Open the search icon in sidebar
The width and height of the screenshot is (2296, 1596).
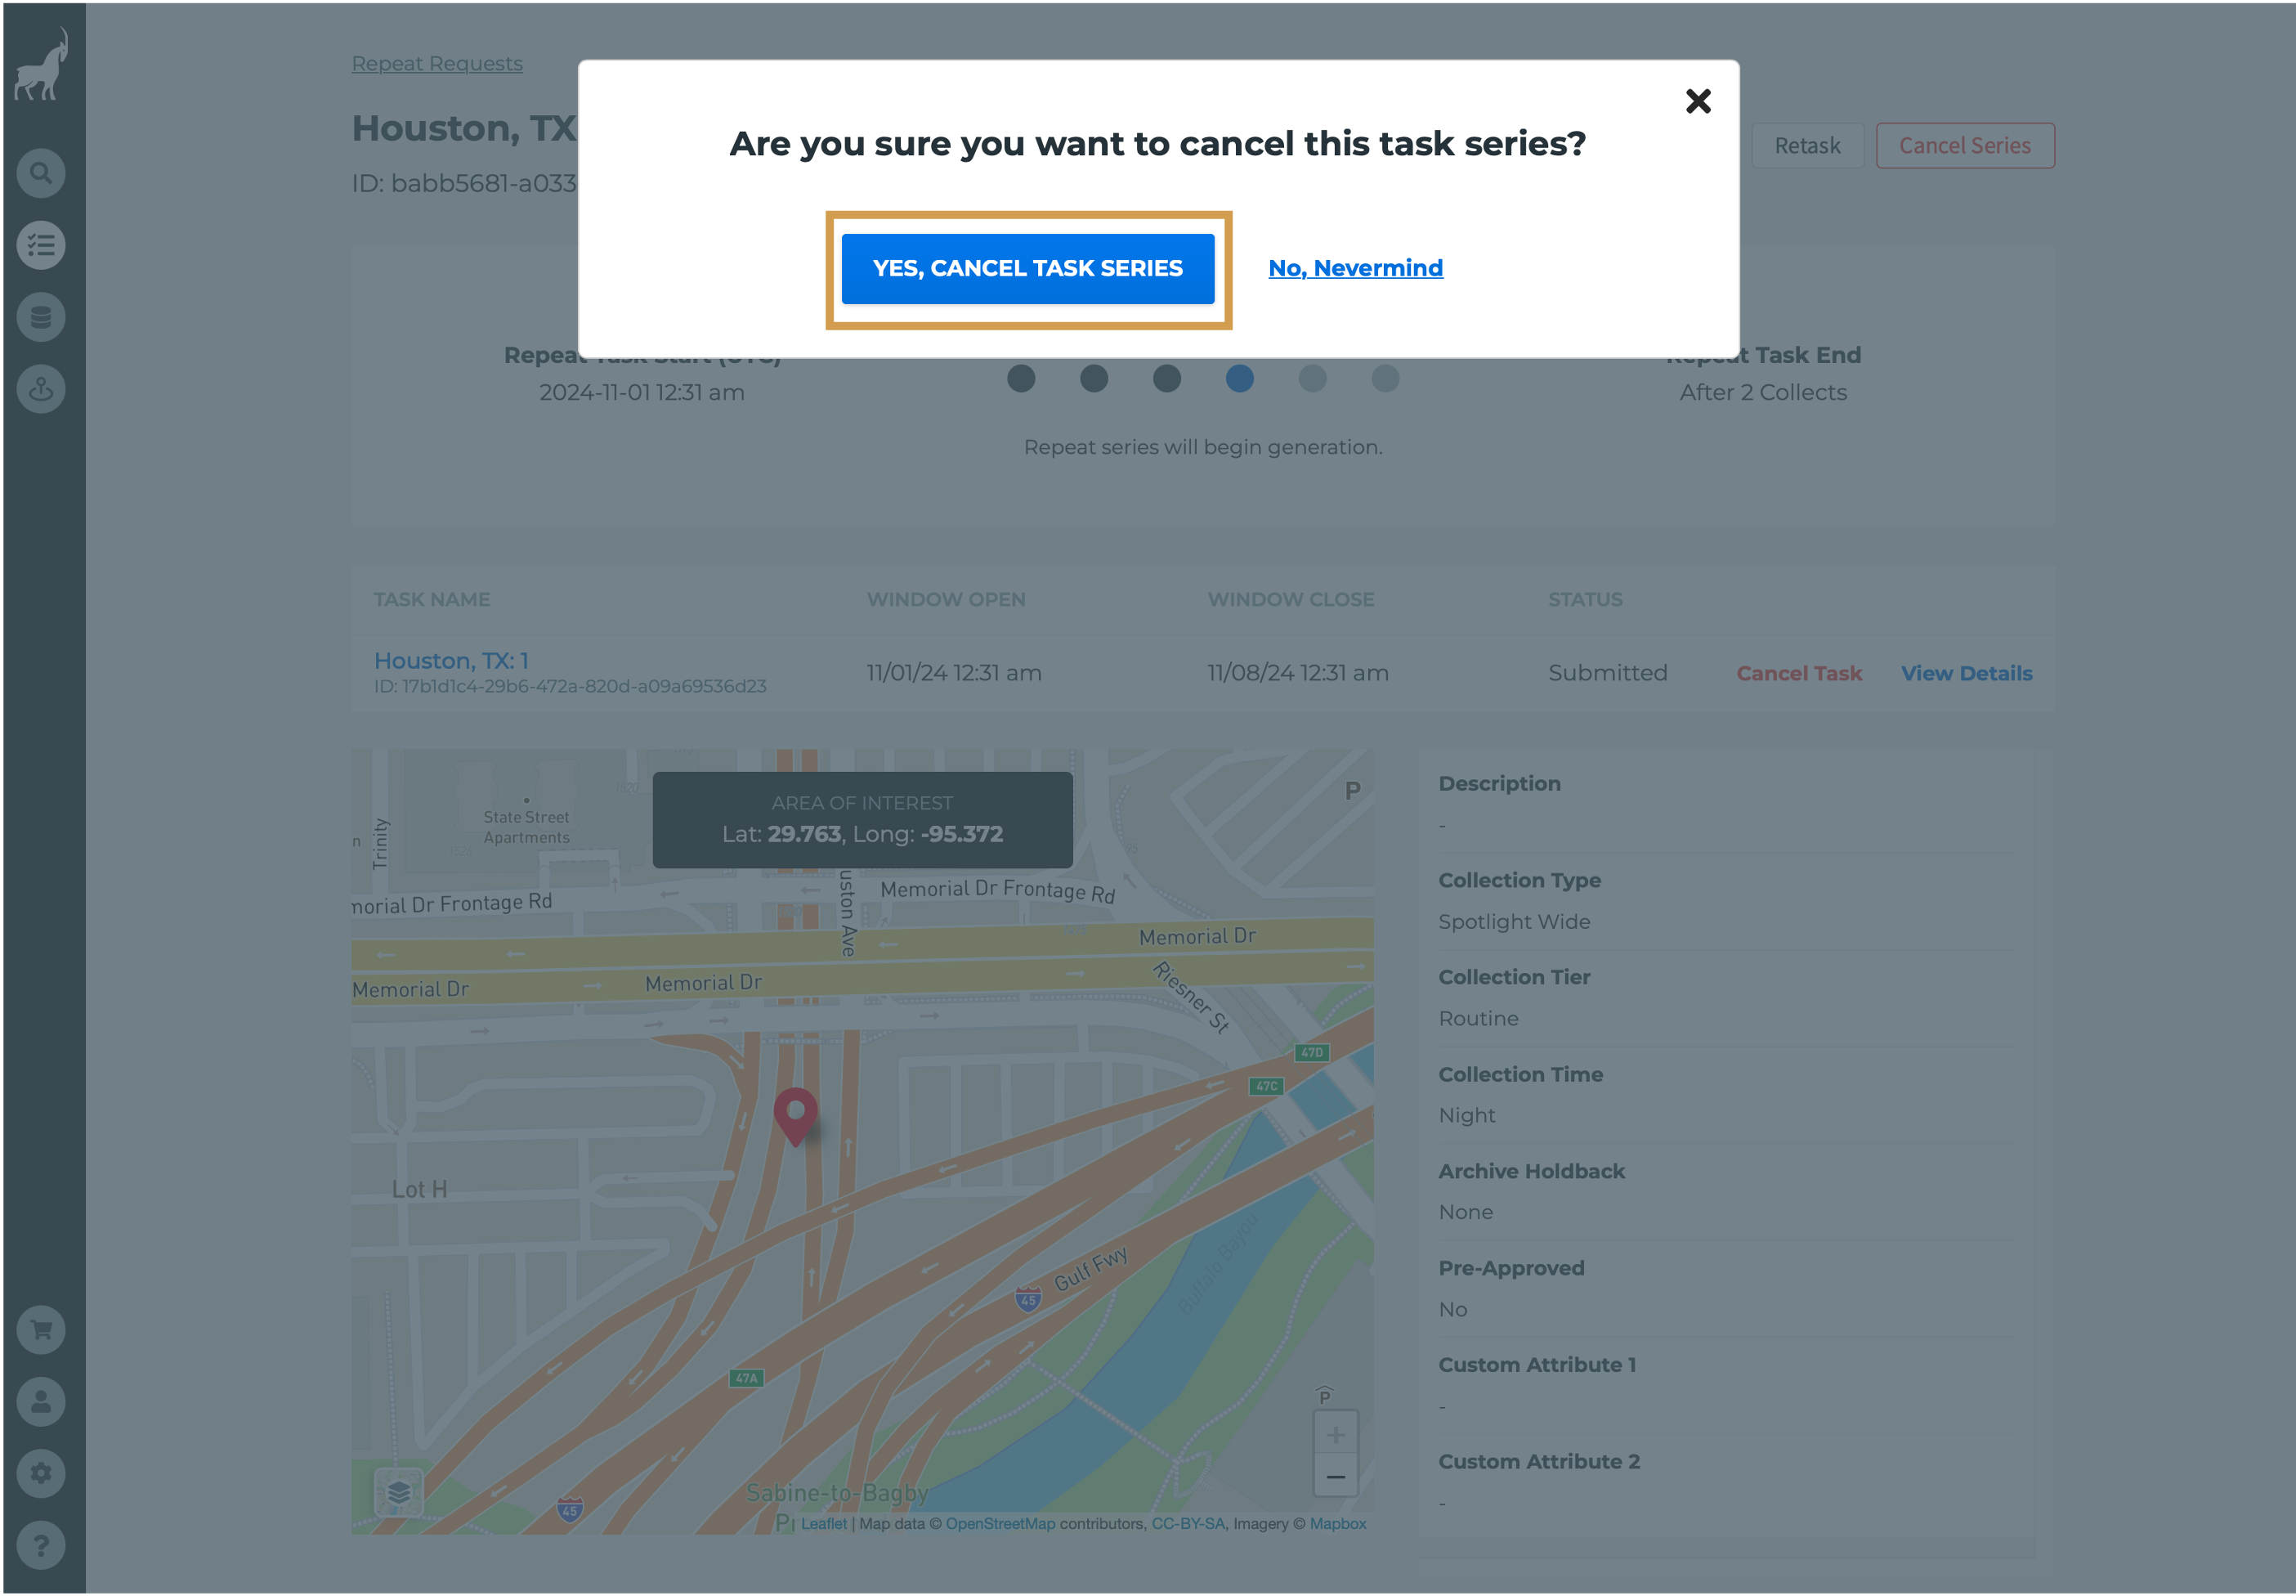coord(41,173)
